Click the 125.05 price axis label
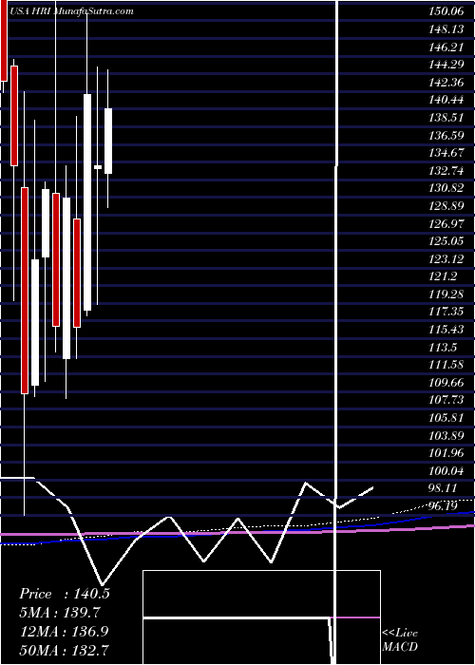Viewport: 475px width, 665px height. click(446, 241)
